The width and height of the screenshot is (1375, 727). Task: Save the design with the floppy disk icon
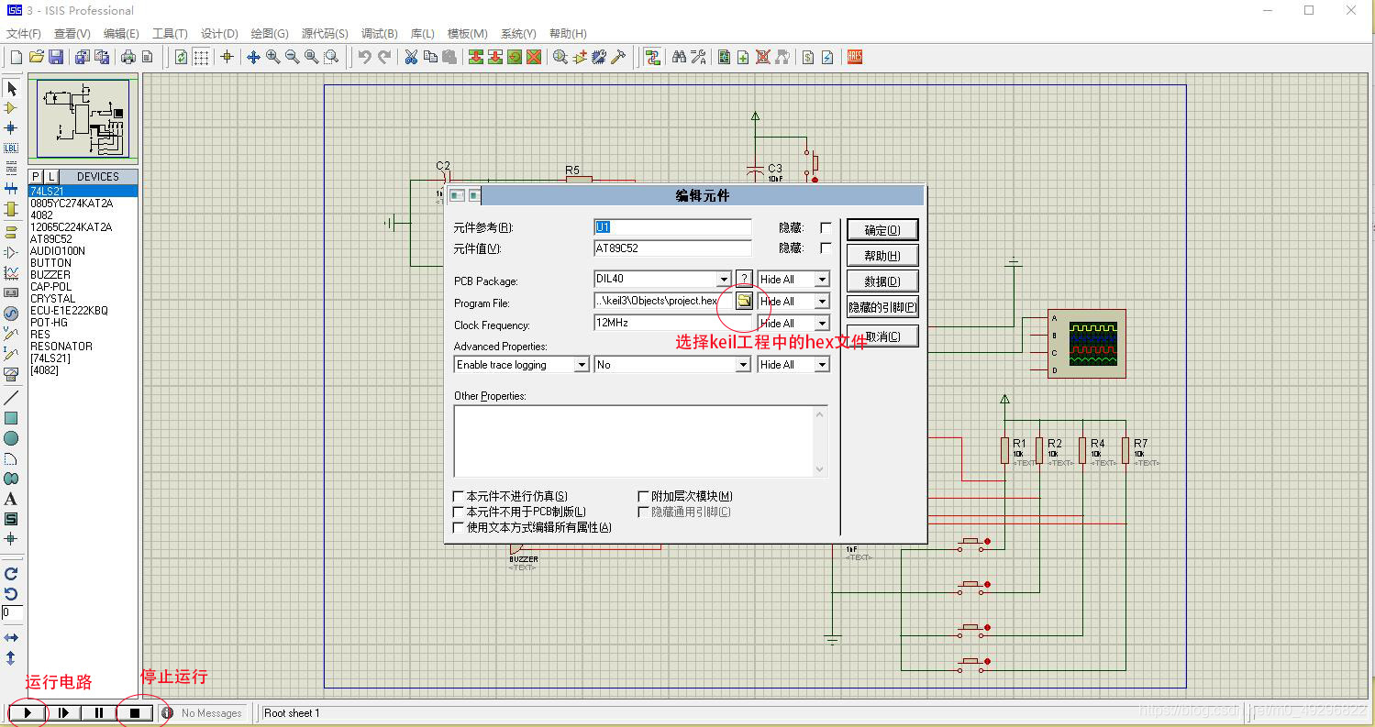[x=55, y=57]
